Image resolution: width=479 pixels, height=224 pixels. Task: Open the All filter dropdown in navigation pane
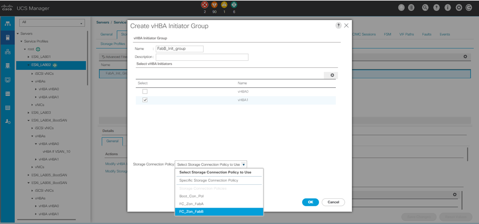click(x=51, y=23)
